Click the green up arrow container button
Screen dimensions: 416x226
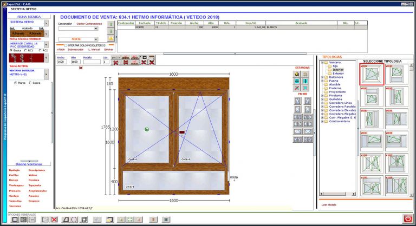point(111,24)
